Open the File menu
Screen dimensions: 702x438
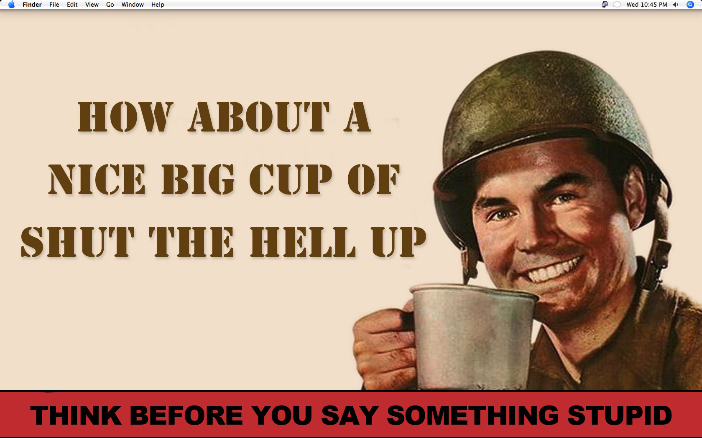(54, 5)
